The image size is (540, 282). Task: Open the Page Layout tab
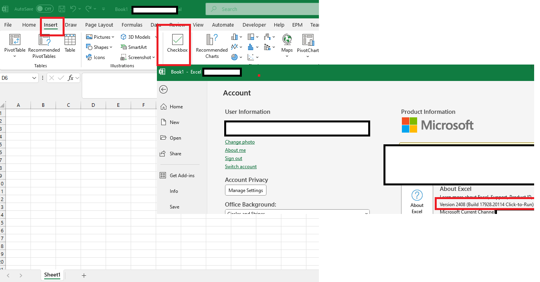pos(99,25)
